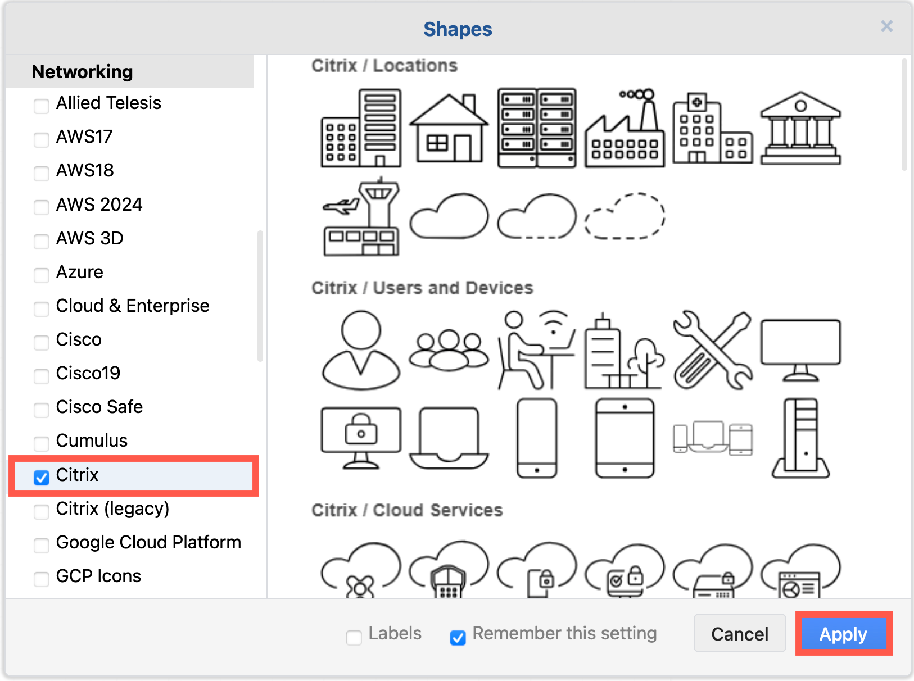Select the single user shape
Screen dimensions: 914x681
(360, 349)
